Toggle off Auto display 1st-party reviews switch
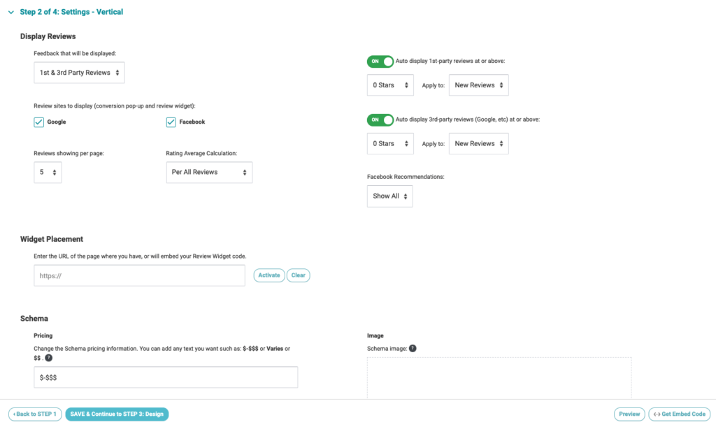Viewport: 716px width, 427px height. [380, 61]
